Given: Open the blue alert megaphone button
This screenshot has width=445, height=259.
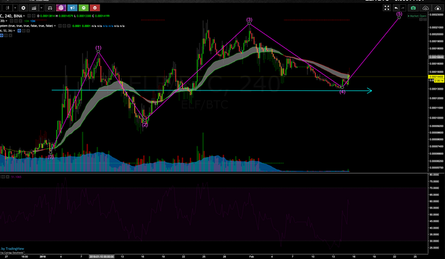Looking at the screenshot, I should pyautogui.click(x=72, y=8).
